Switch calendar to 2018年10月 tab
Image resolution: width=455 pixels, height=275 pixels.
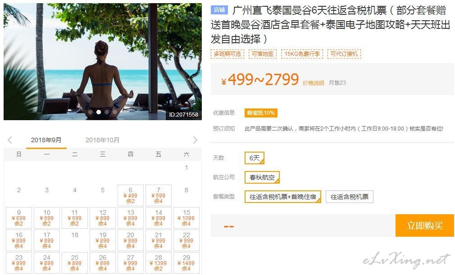102,140
